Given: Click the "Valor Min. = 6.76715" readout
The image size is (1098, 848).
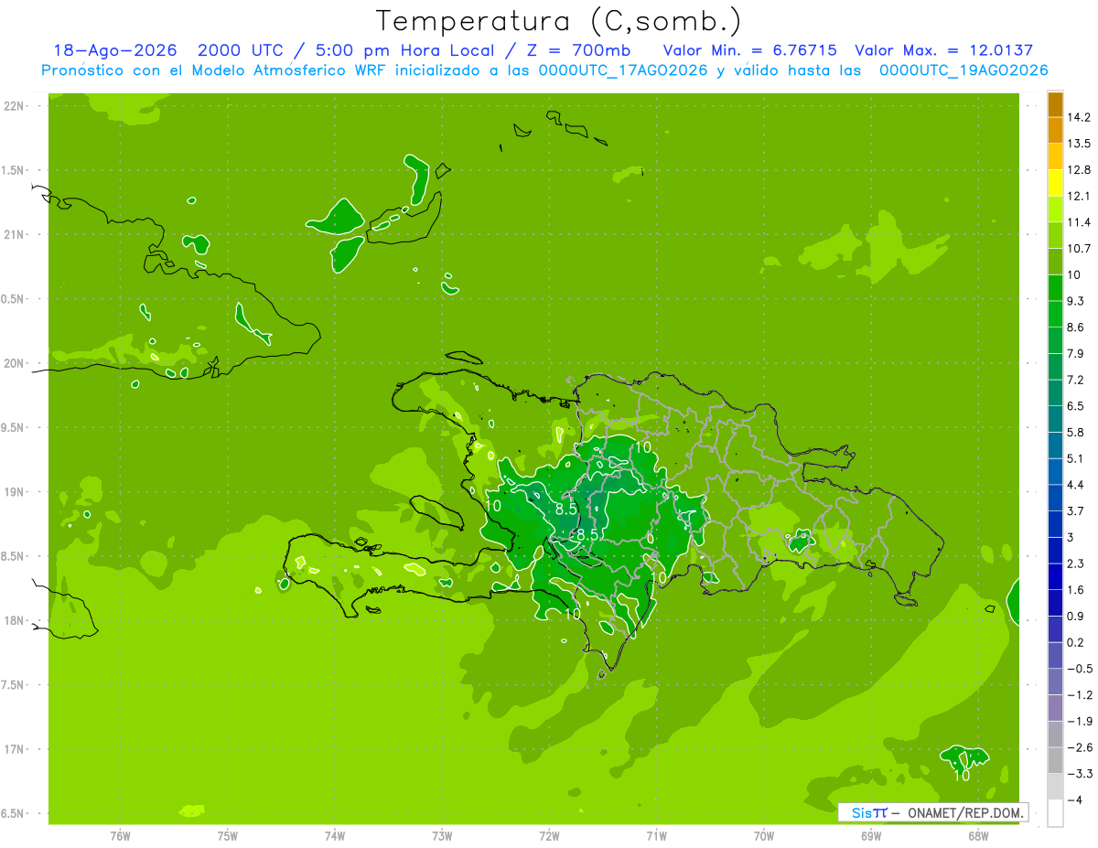Looking at the screenshot, I should click(x=749, y=50).
